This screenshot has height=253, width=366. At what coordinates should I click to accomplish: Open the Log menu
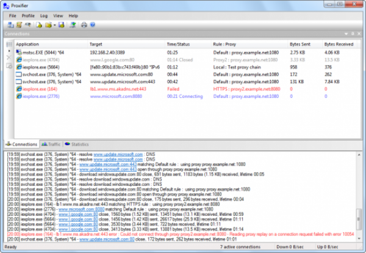tap(44, 15)
